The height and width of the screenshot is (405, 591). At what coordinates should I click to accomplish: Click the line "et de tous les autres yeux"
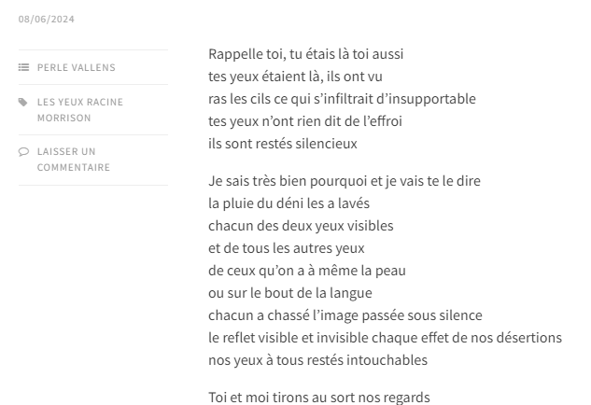[286, 248]
